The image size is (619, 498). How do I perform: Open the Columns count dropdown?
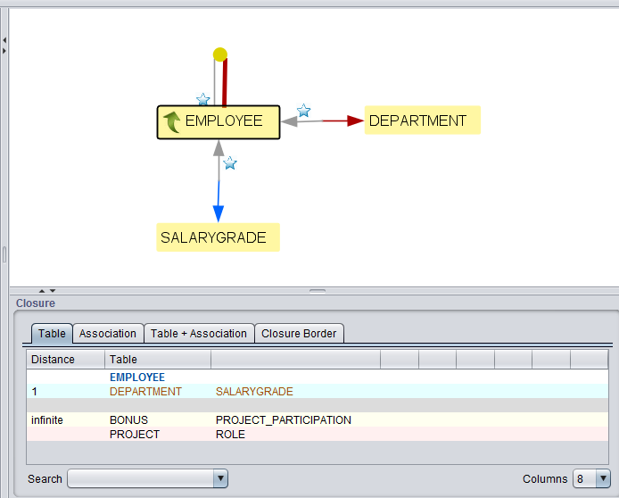tap(601, 479)
